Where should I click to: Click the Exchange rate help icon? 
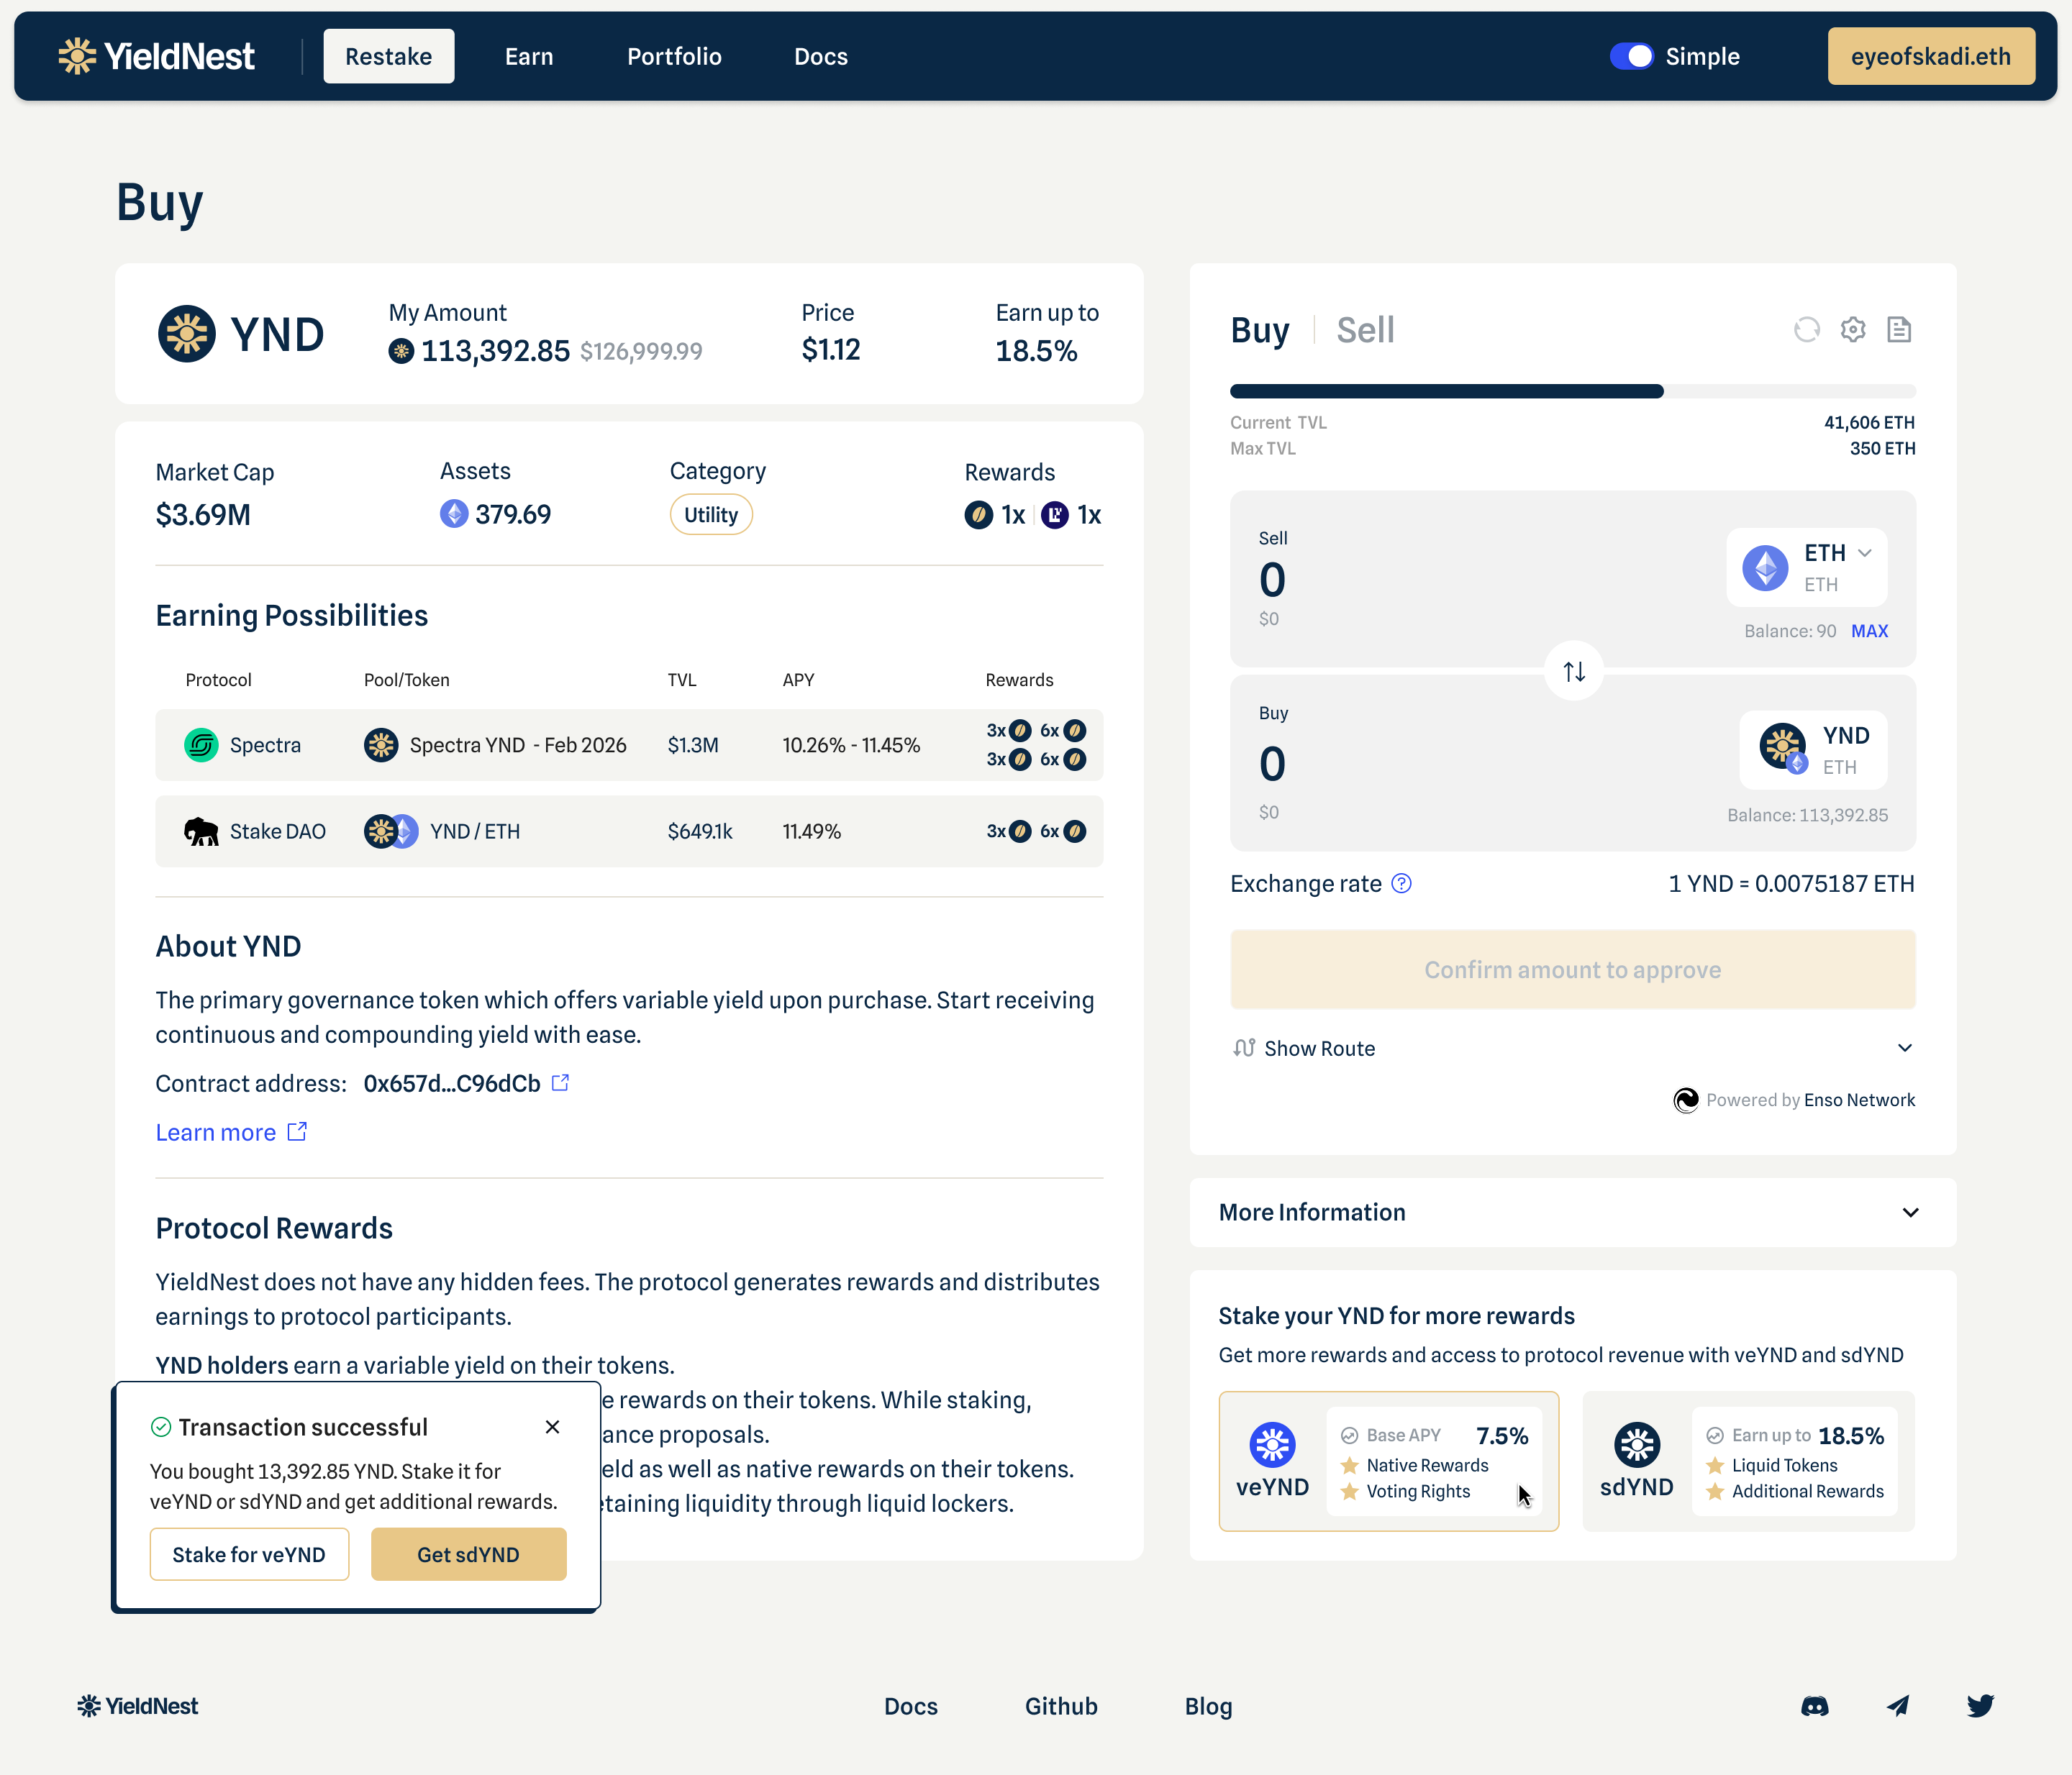[x=1402, y=883]
